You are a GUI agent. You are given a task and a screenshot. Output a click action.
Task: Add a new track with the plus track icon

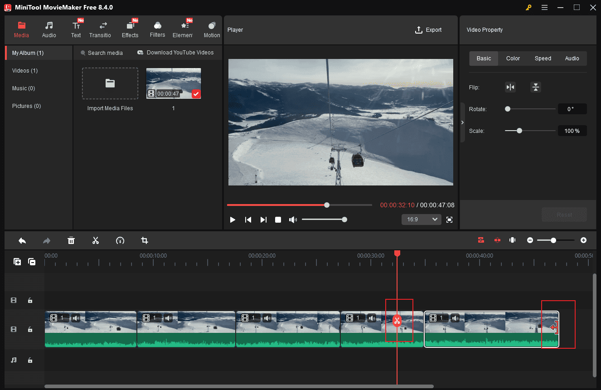[x=17, y=262]
